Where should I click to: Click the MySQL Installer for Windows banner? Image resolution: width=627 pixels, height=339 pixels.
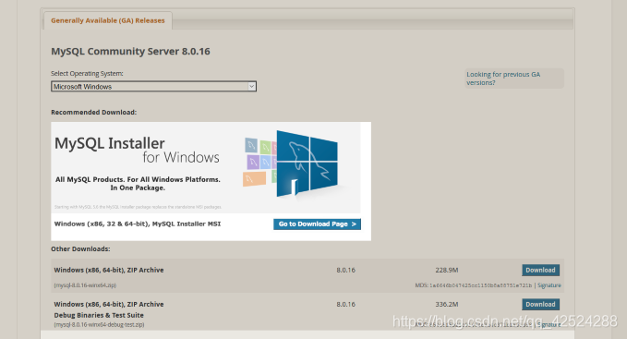click(211, 181)
